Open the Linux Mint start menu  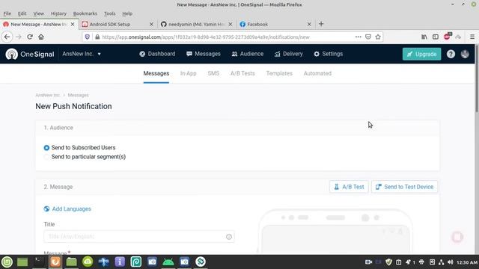tap(7, 262)
